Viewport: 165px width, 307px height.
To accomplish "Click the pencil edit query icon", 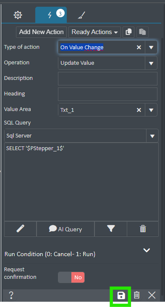I will 20,229.
